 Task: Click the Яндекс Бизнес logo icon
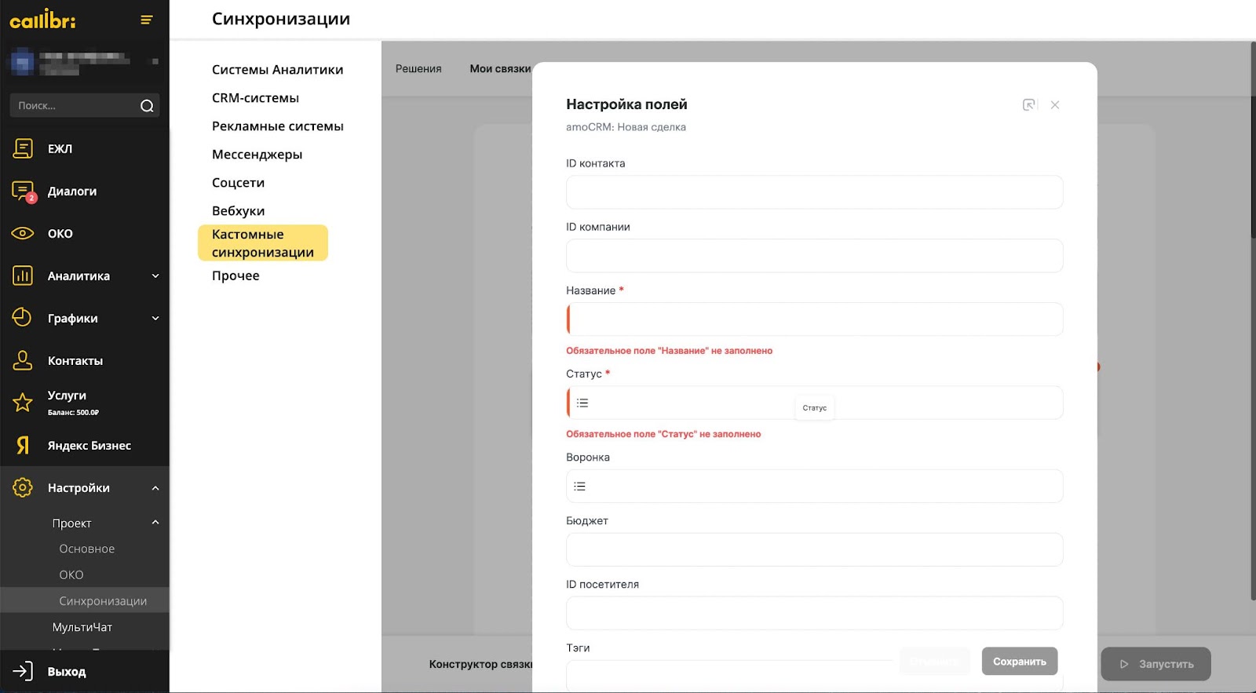(x=23, y=445)
